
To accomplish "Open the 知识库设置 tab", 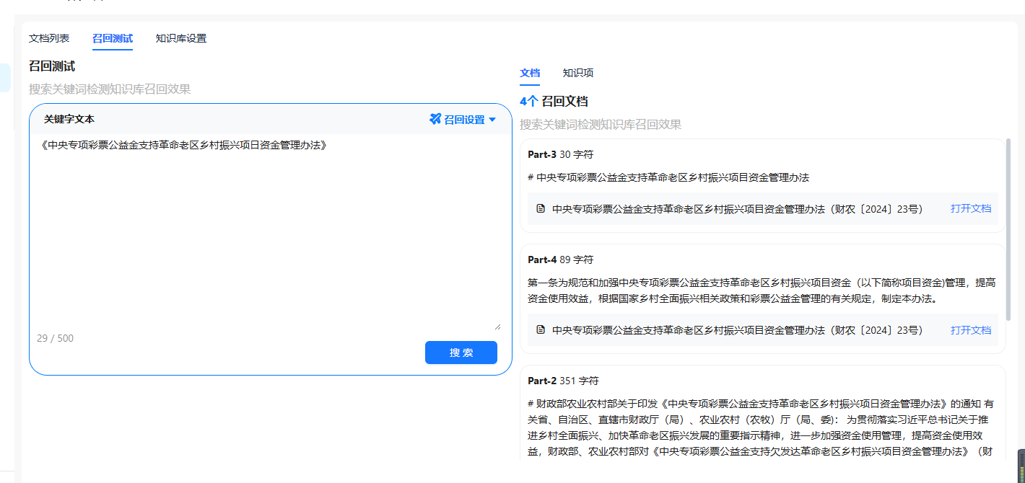I will (x=180, y=38).
